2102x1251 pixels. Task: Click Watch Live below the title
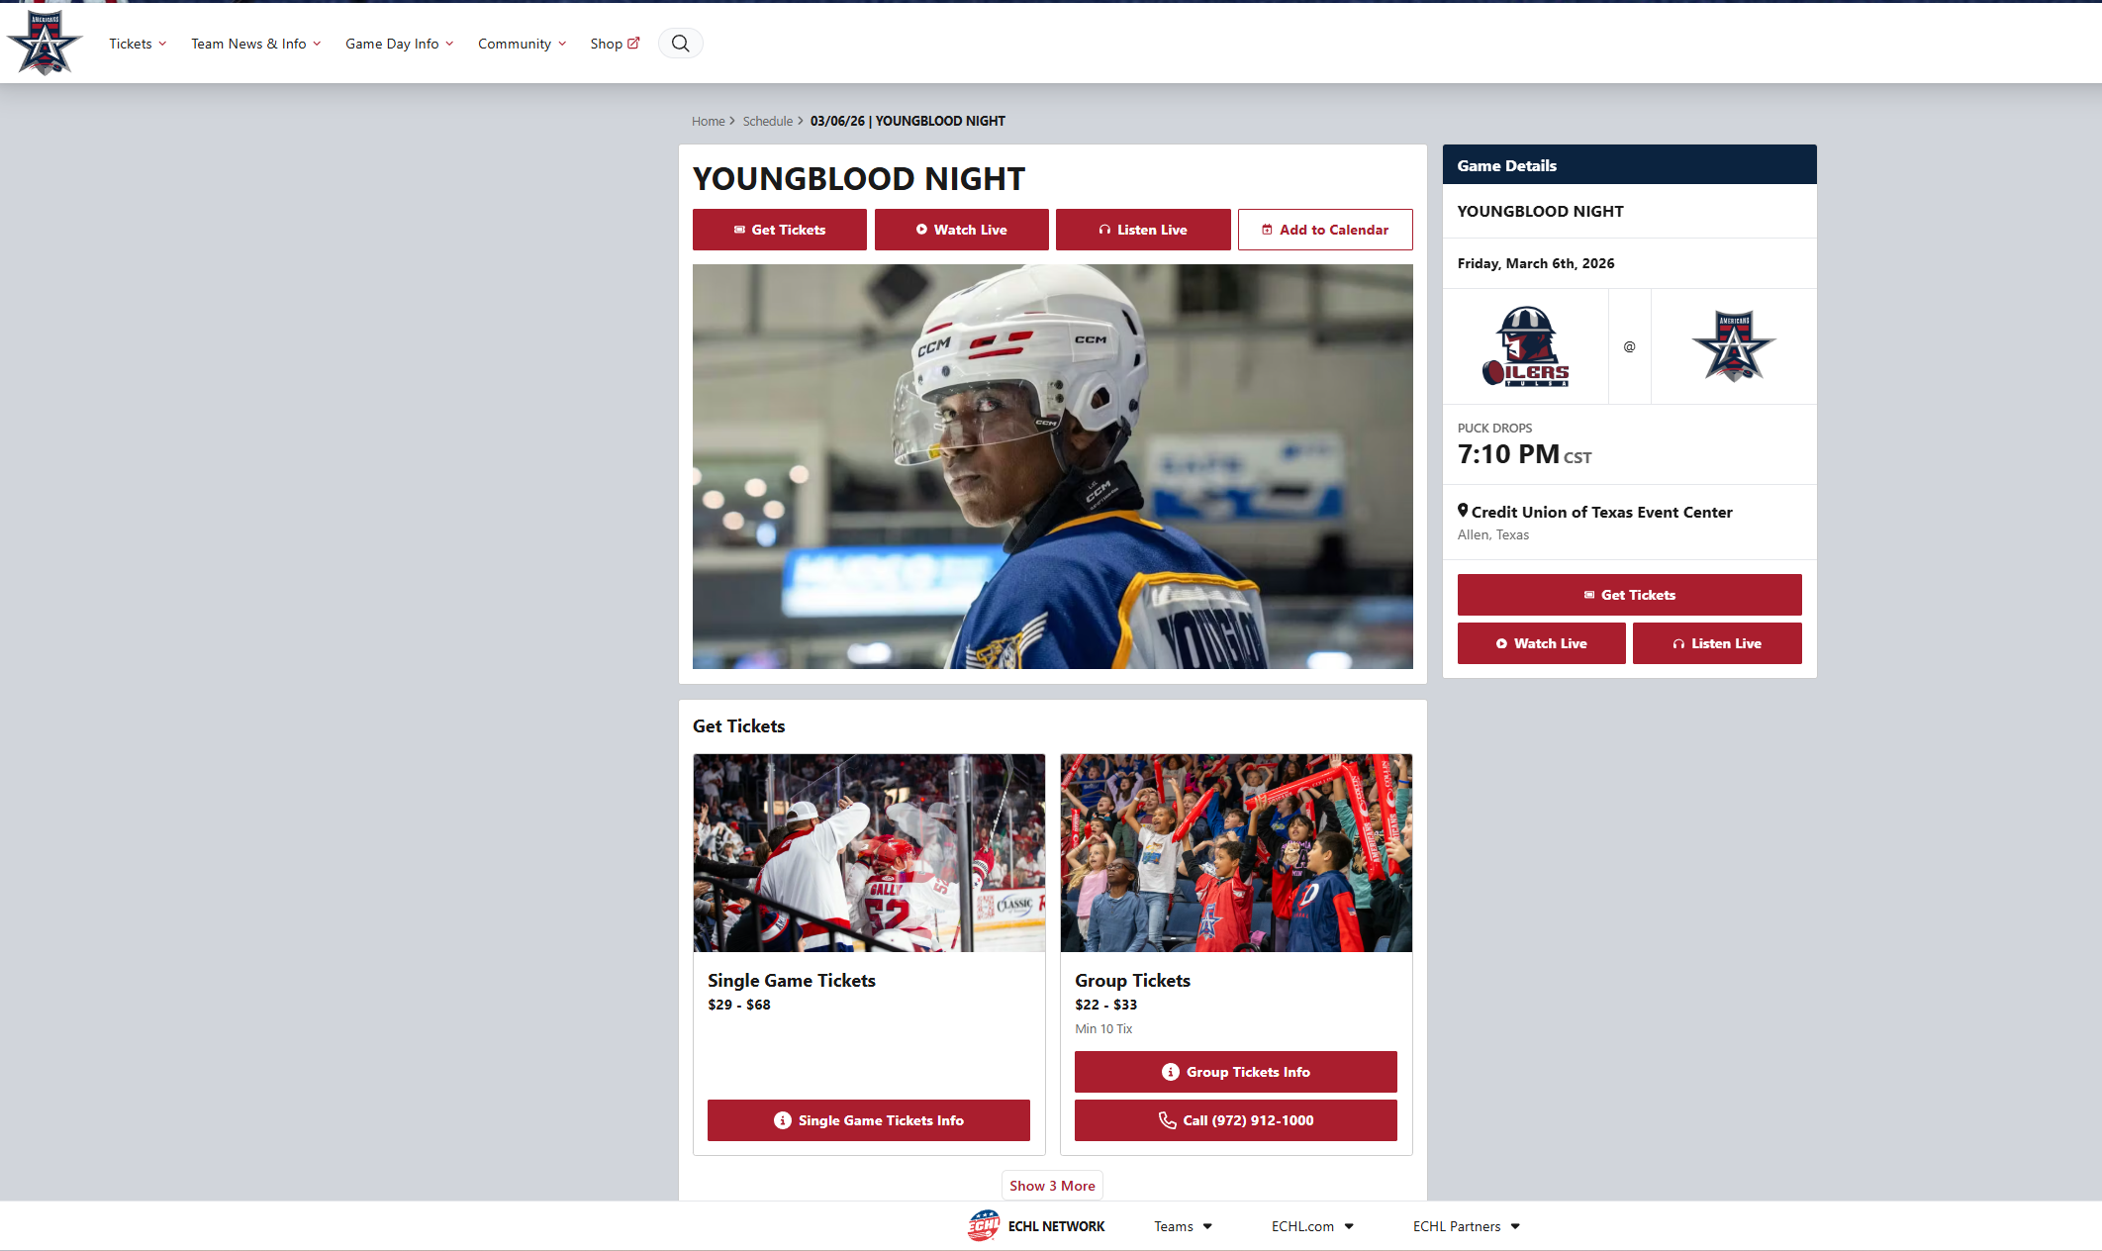(x=962, y=230)
